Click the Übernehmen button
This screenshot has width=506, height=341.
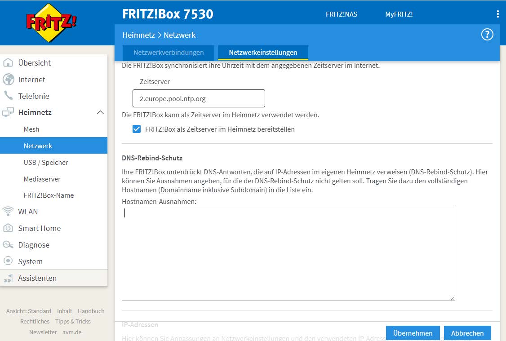click(x=413, y=333)
